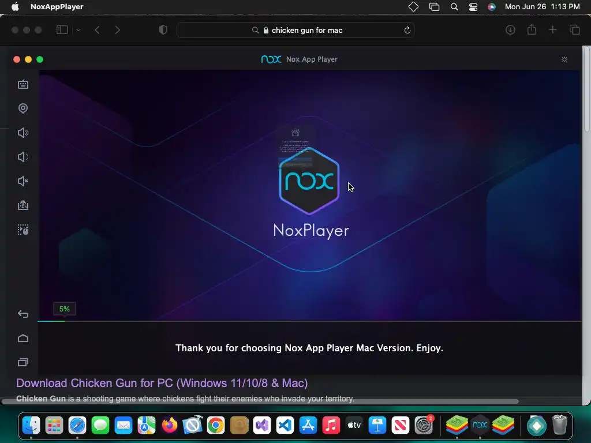Click the NoxPlayer hexagon logo

[309, 181]
